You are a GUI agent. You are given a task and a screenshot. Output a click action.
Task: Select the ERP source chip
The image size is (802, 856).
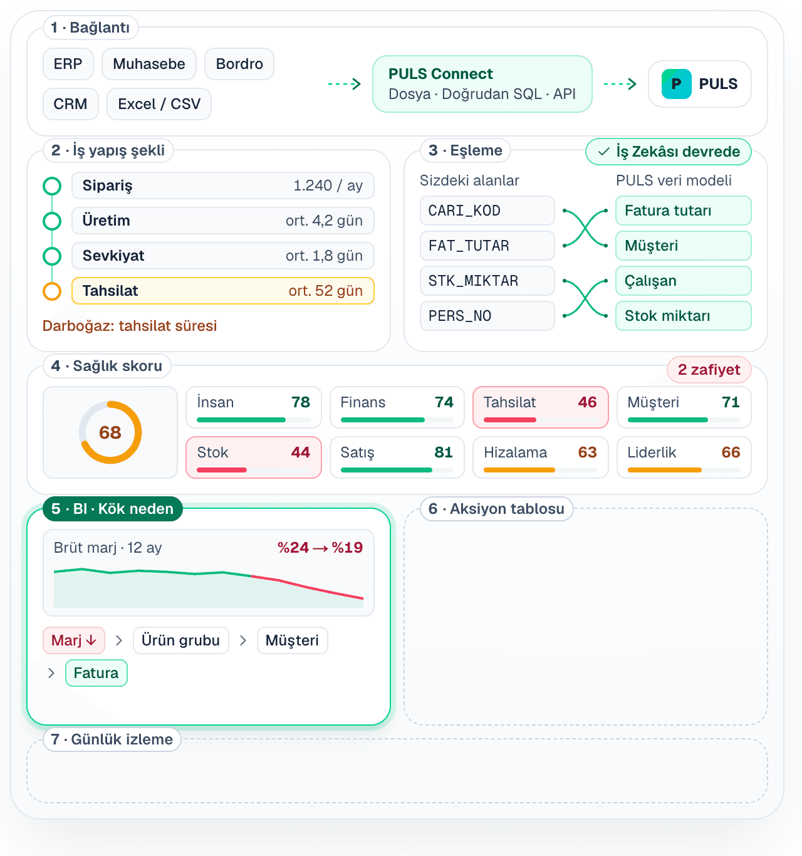coord(68,64)
